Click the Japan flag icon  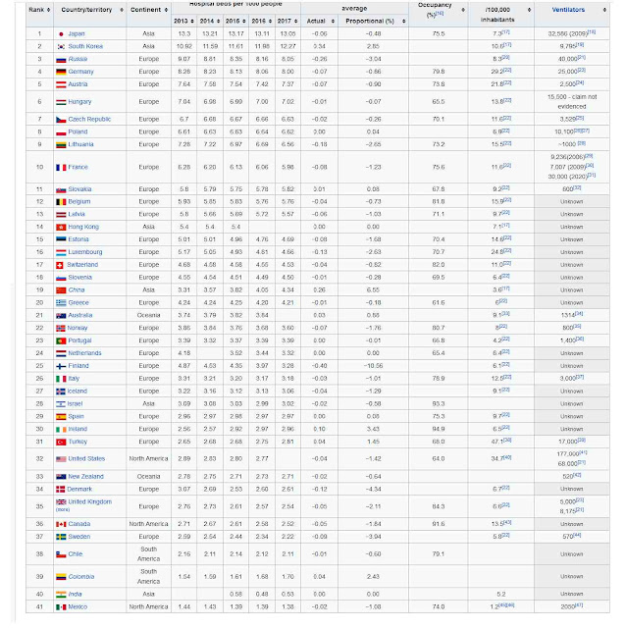61,34
